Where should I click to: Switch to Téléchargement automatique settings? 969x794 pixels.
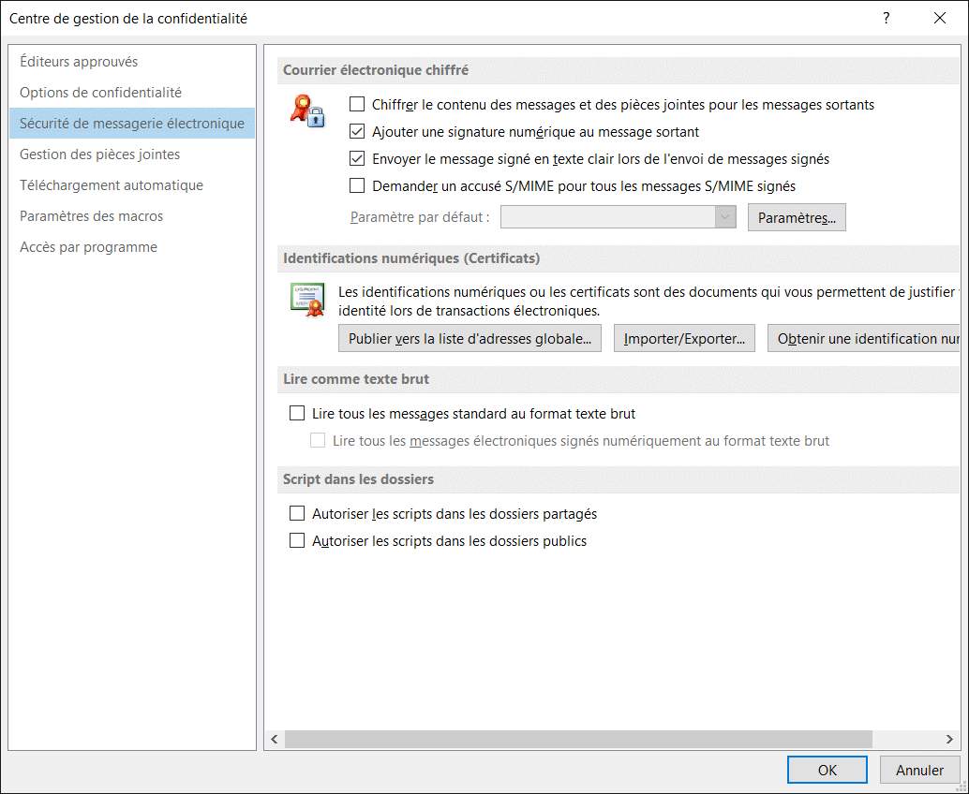click(112, 185)
